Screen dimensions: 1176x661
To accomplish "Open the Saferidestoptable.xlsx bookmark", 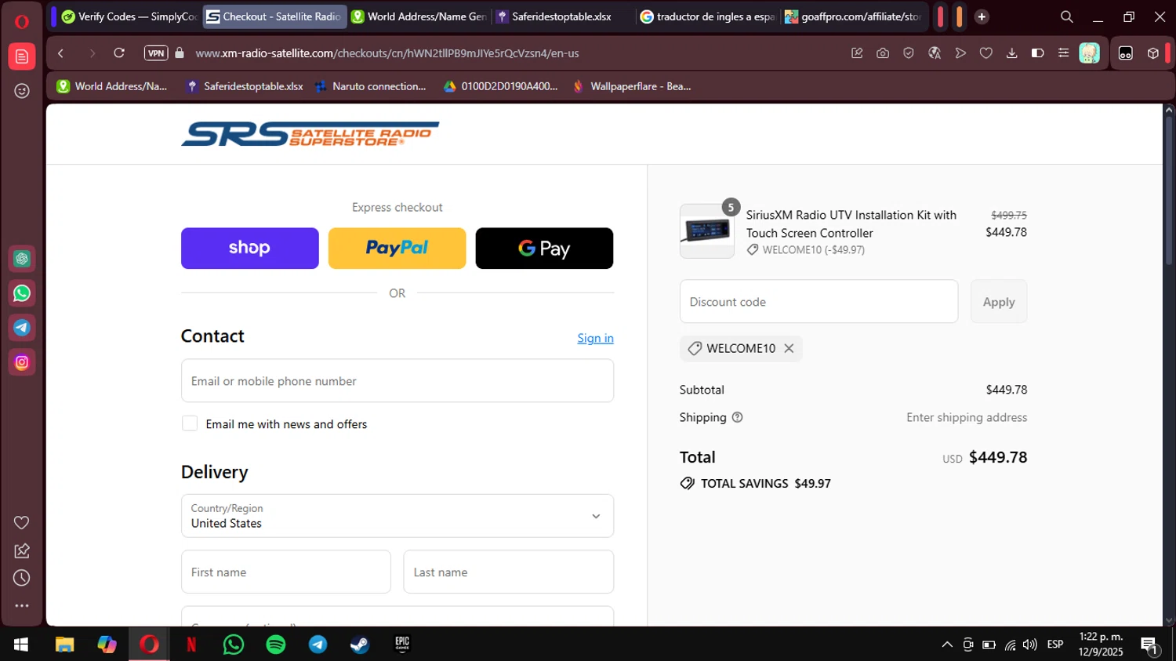I will point(245,86).
